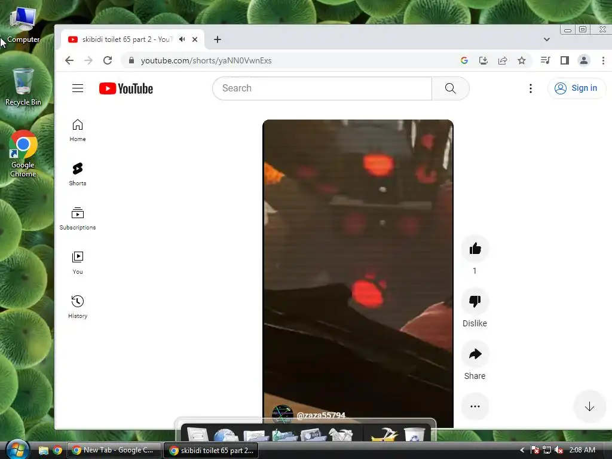Open Chrome profile avatar menu
Image resolution: width=612 pixels, height=459 pixels.
(x=584, y=60)
